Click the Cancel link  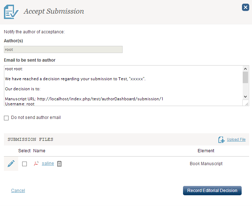pos(18,191)
